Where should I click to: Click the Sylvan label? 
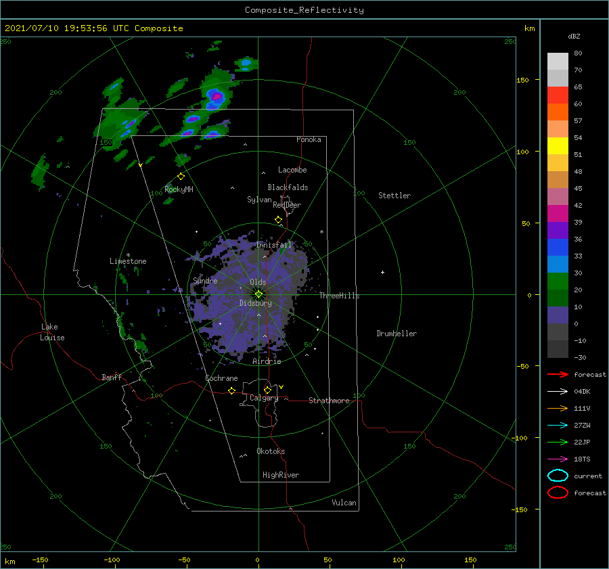coord(259,200)
